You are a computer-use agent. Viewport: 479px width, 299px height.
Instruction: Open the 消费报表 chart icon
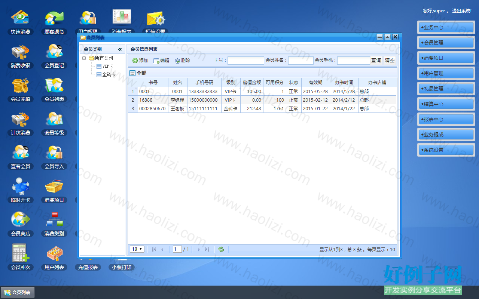(122, 21)
